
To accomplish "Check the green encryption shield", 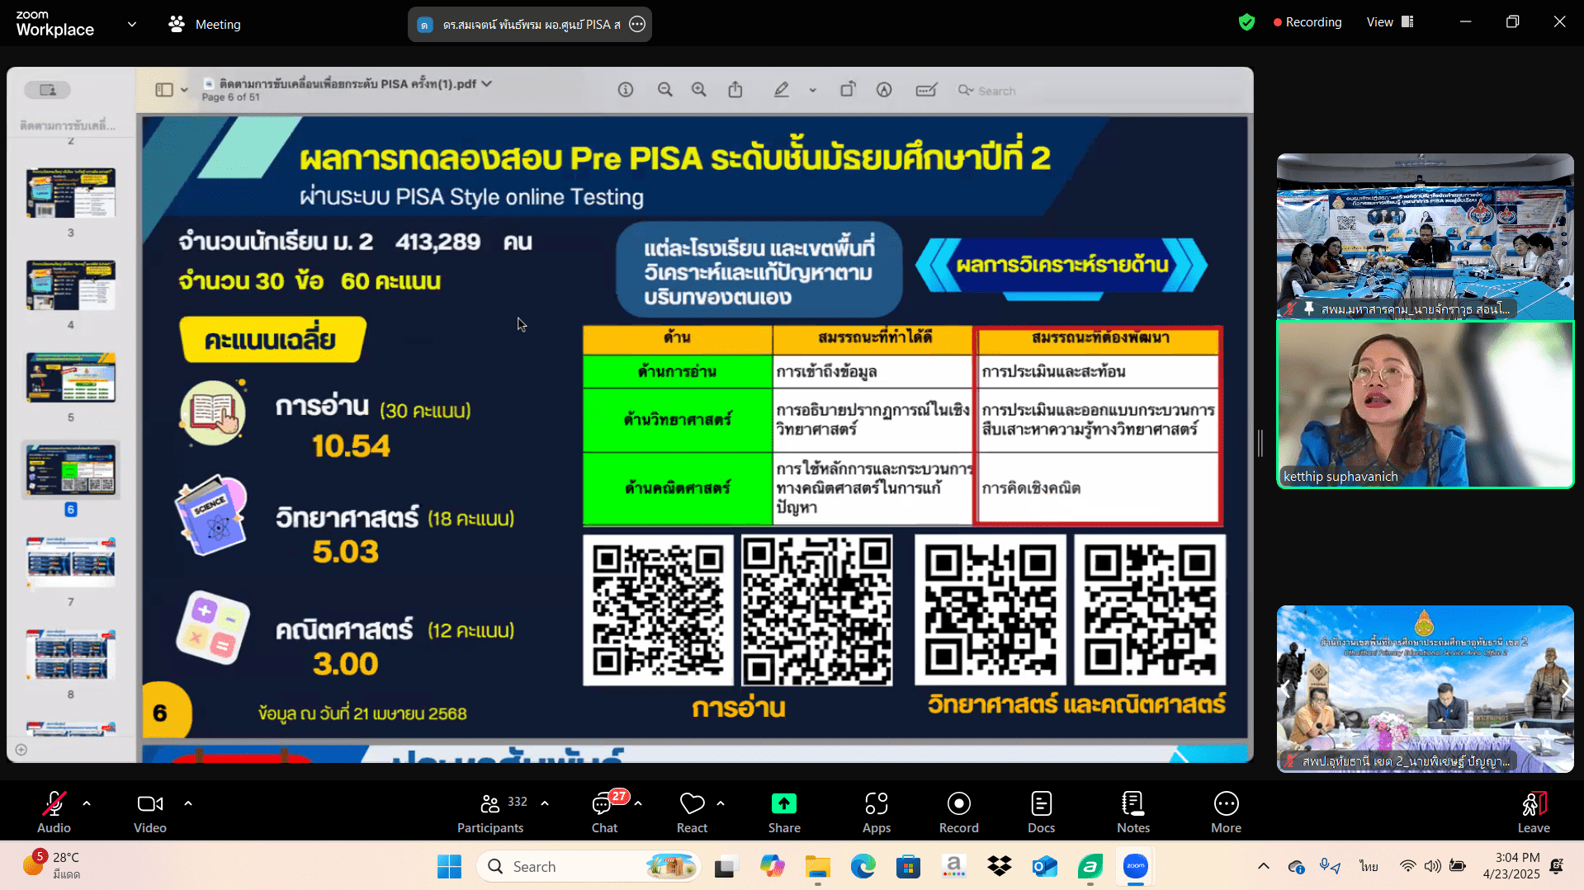I will tap(1246, 22).
